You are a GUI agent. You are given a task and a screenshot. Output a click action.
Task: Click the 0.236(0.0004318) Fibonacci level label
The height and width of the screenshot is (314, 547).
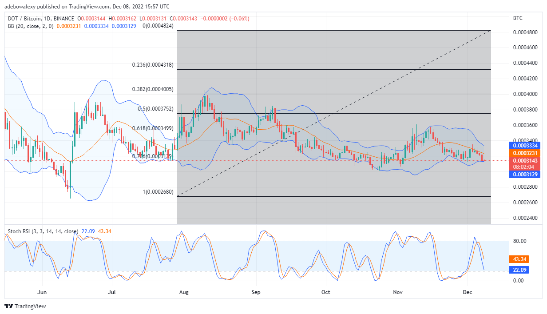[153, 65]
